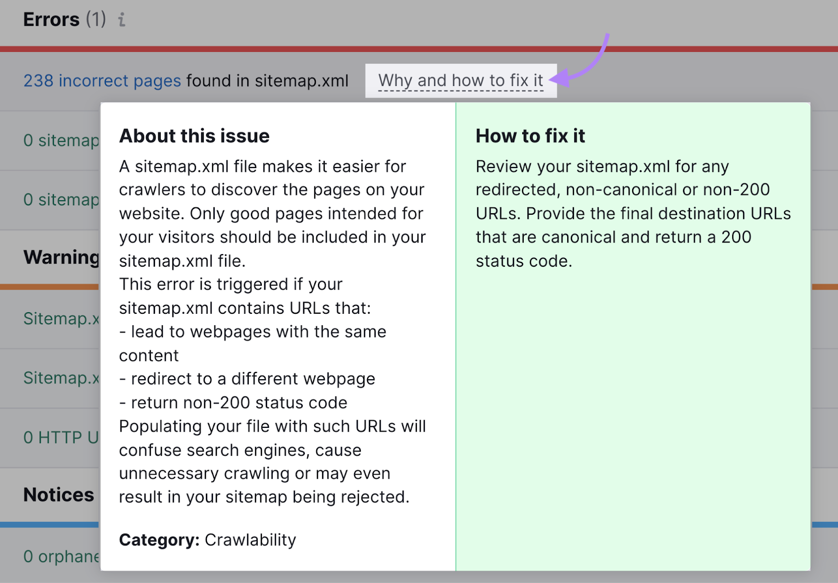This screenshot has width=838, height=583.
Task: Click the About this issue heading
Action: (194, 136)
